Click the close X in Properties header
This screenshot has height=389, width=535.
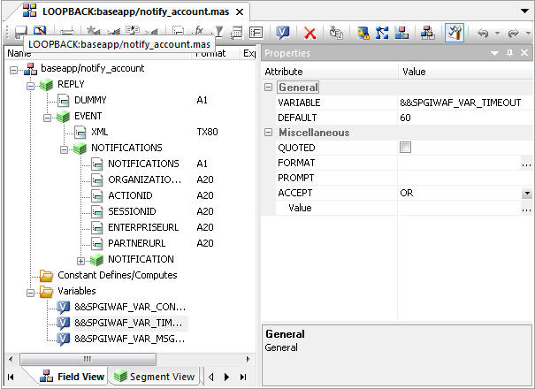(x=524, y=53)
